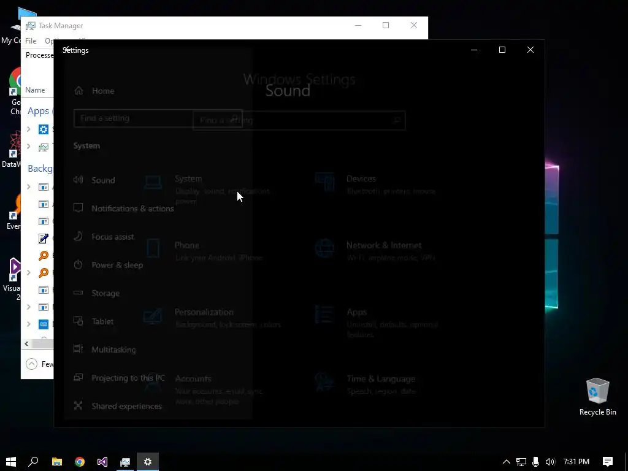
Task: Minimize the Task Manager window
Action: pyautogui.click(x=358, y=25)
